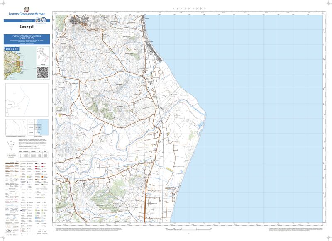
Task: Click the 150th anniversary logo
Action: (x=41, y=20)
